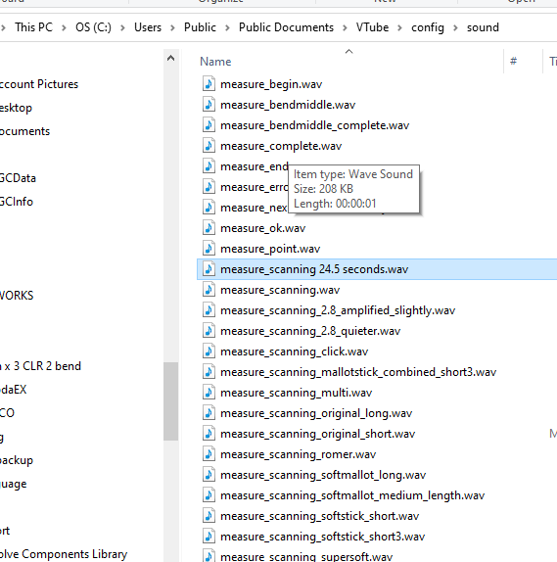Click the icon of measure_scanning_original_short.wav
557x562 pixels.
209,434
